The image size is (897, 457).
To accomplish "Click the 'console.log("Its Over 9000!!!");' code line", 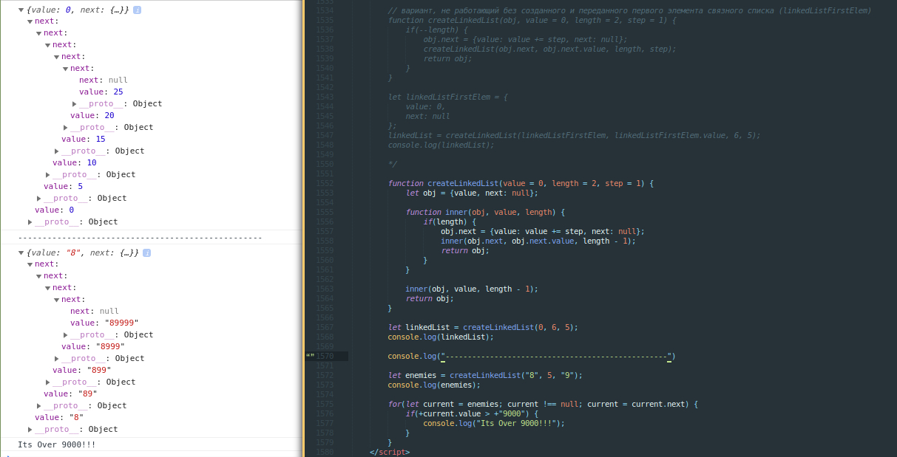I will (x=494, y=424).
